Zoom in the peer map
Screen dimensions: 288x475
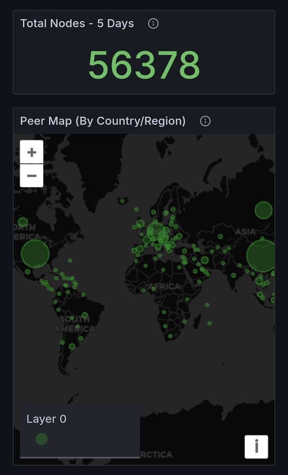[32, 152]
